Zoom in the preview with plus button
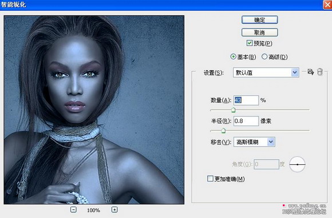 114,209
